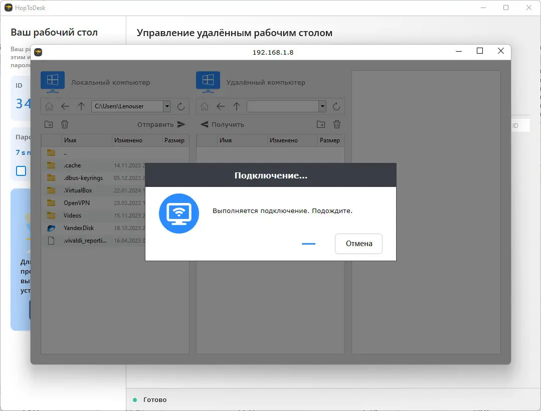Open the local path dropdown

click(168, 106)
